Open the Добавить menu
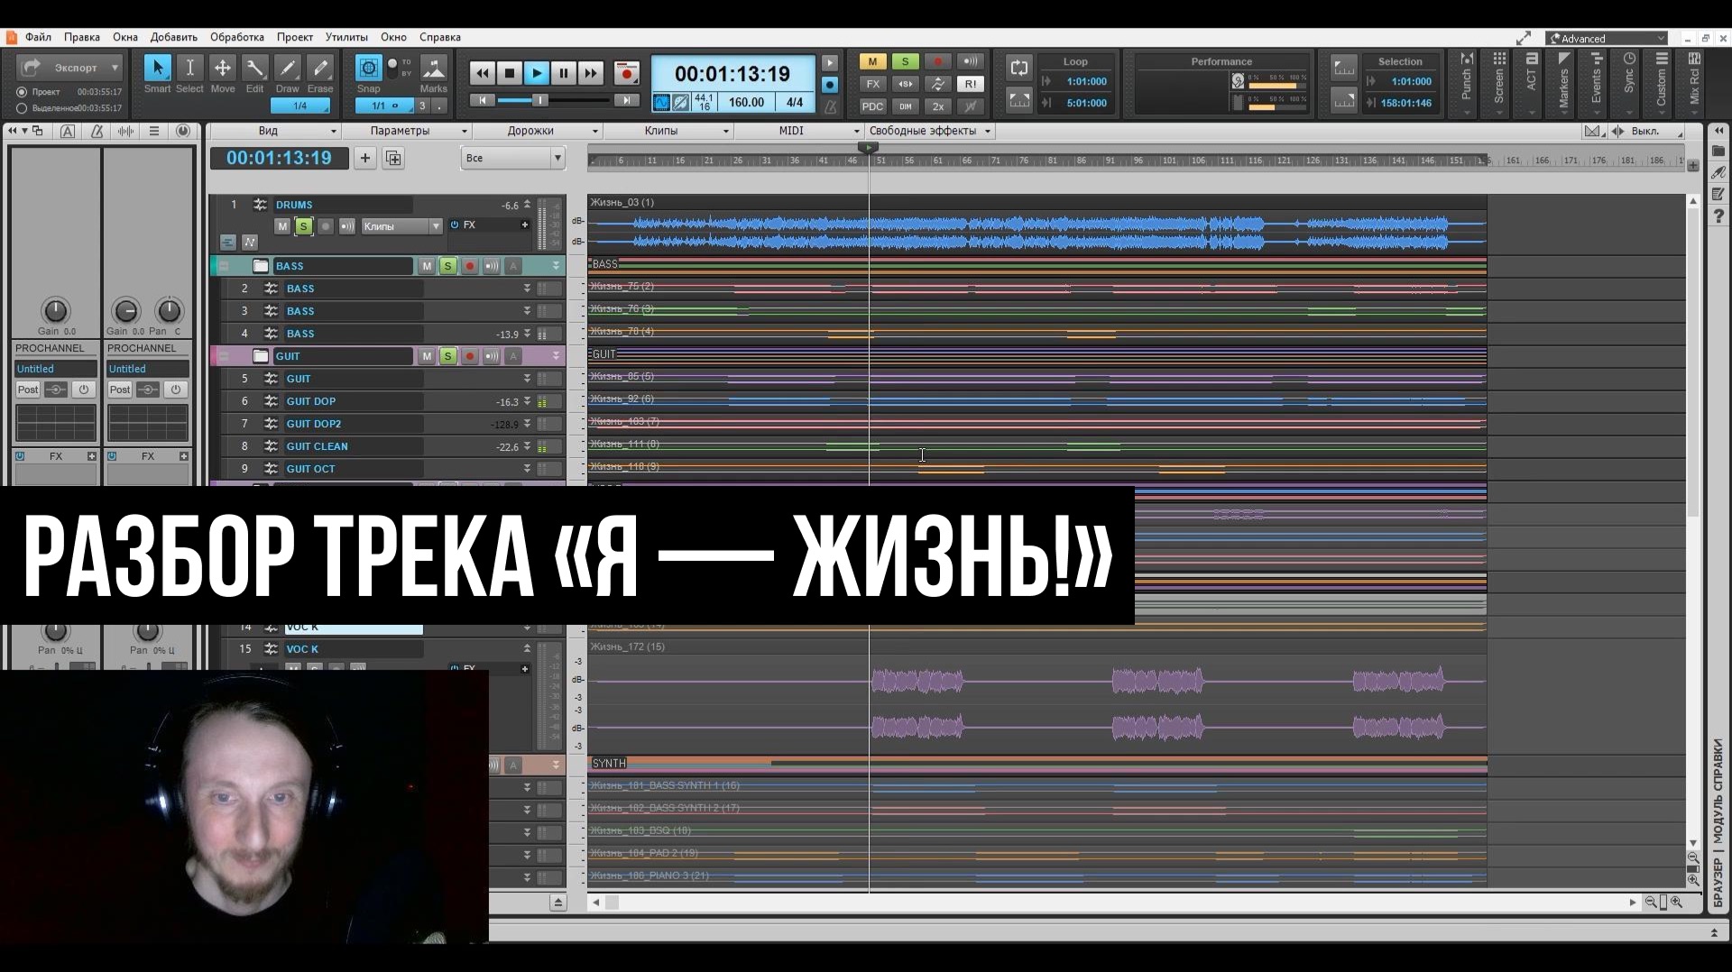This screenshot has width=1732, height=972. (x=174, y=37)
